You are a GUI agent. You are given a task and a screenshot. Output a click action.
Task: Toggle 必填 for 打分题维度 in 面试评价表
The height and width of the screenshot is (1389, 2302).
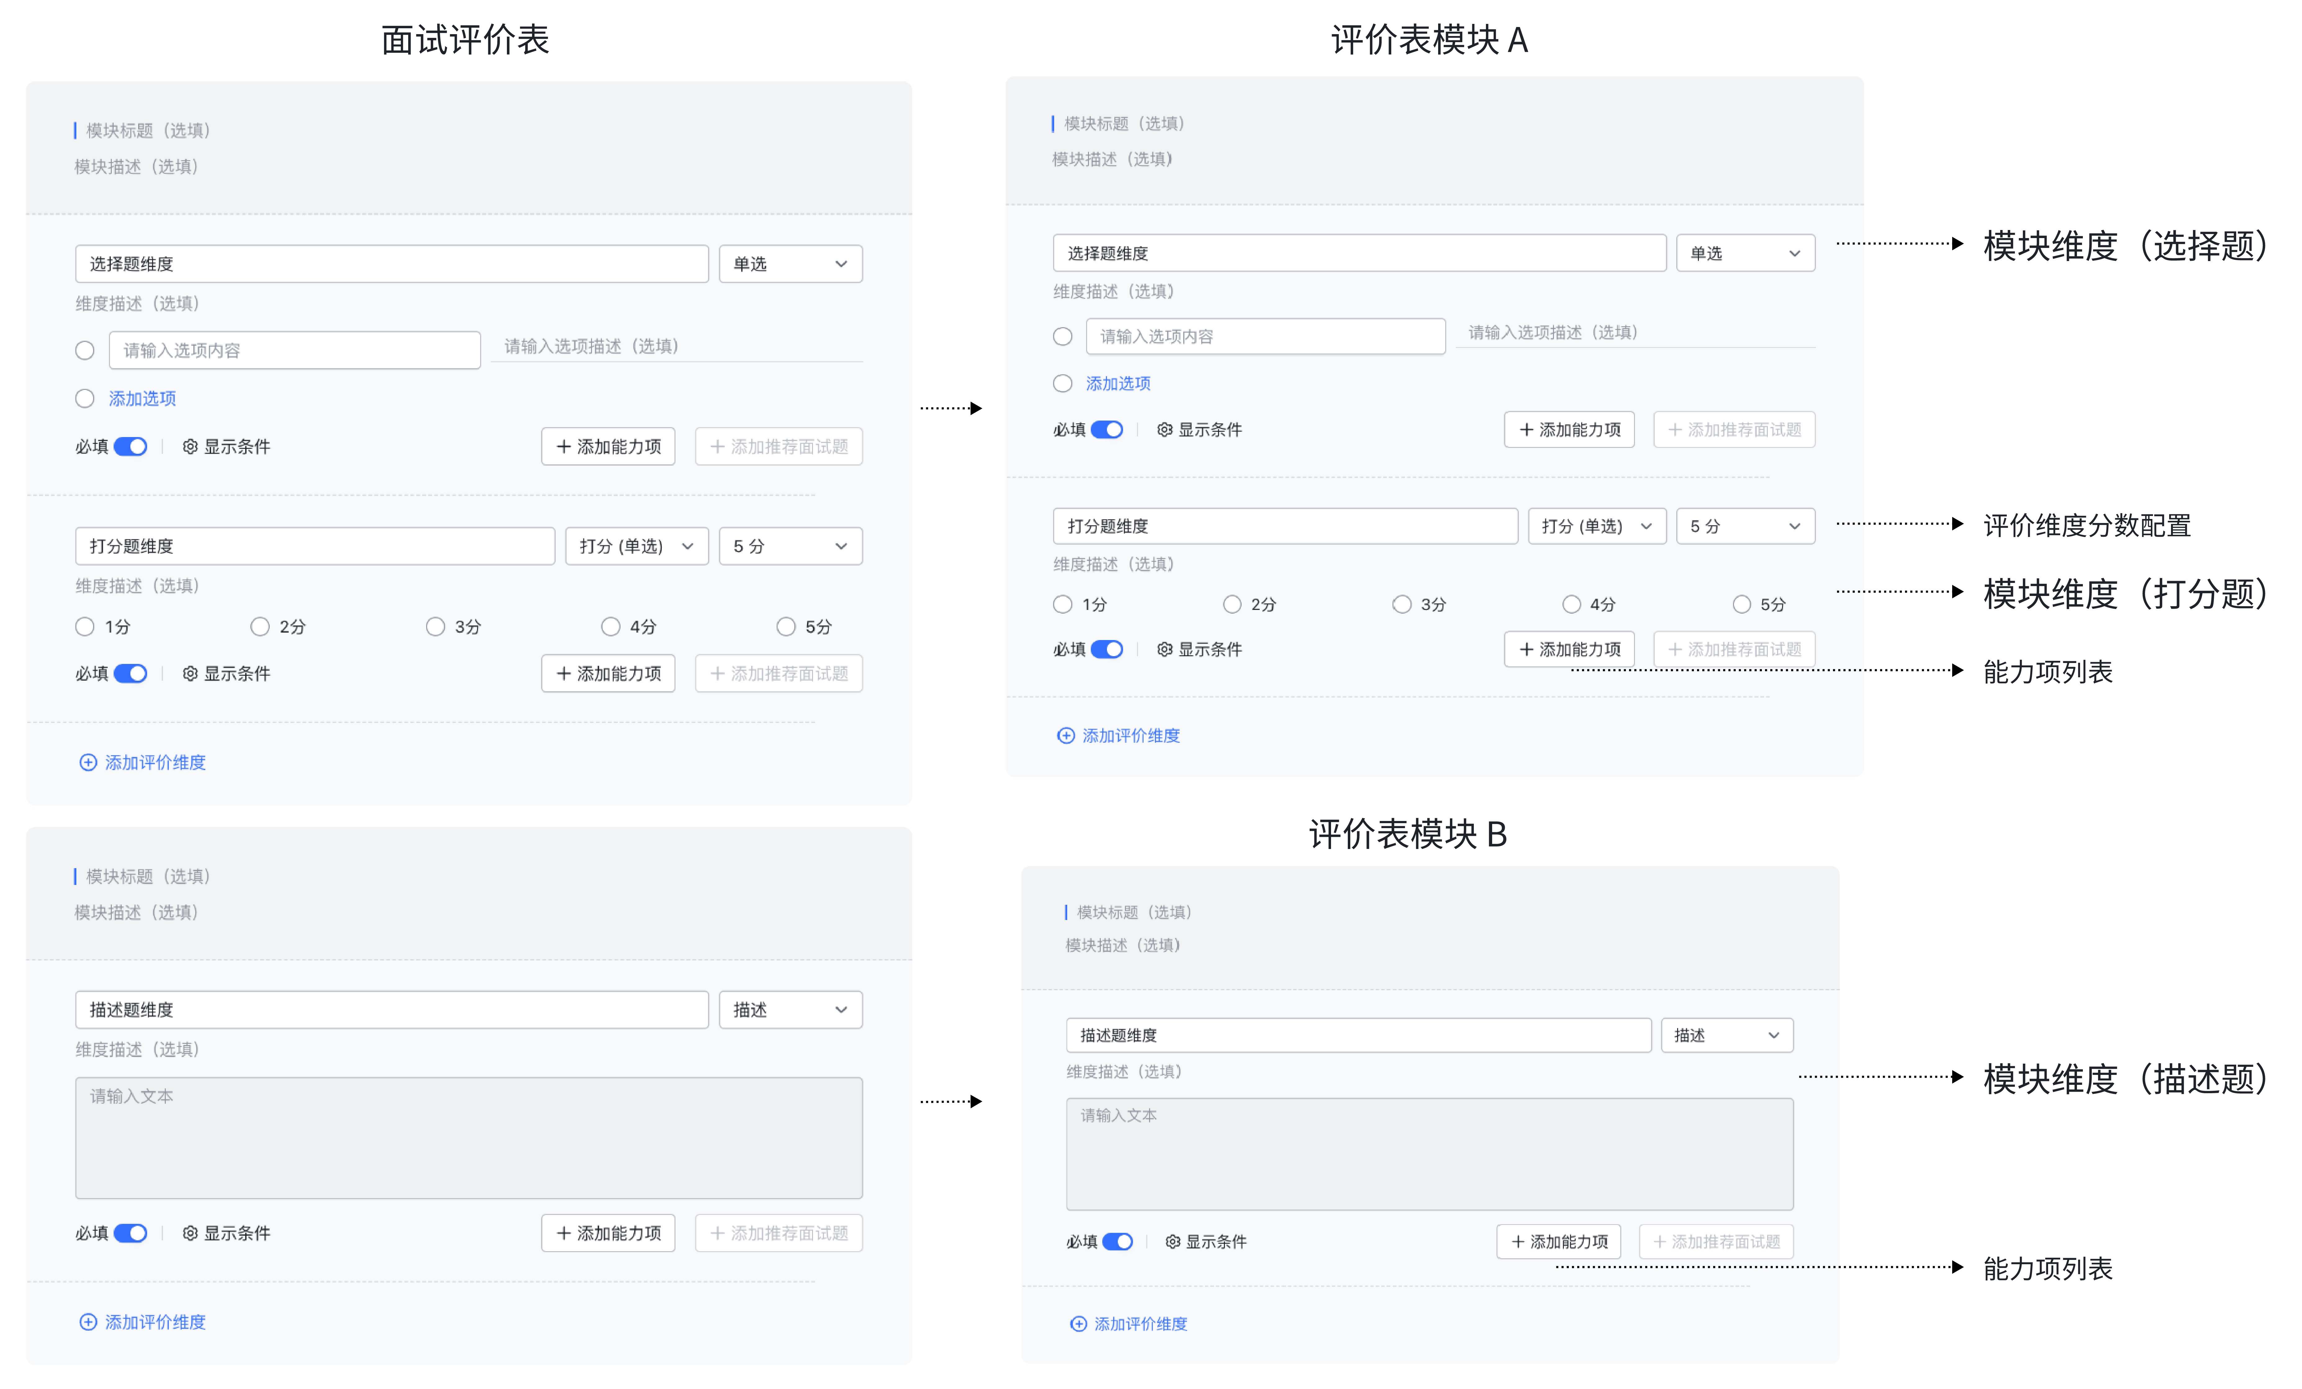(131, 674)
